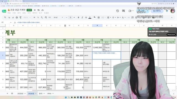Viewport: 177px width, 99px height.
Task: Click the 업그레이드 button
Action: point(157,11)
